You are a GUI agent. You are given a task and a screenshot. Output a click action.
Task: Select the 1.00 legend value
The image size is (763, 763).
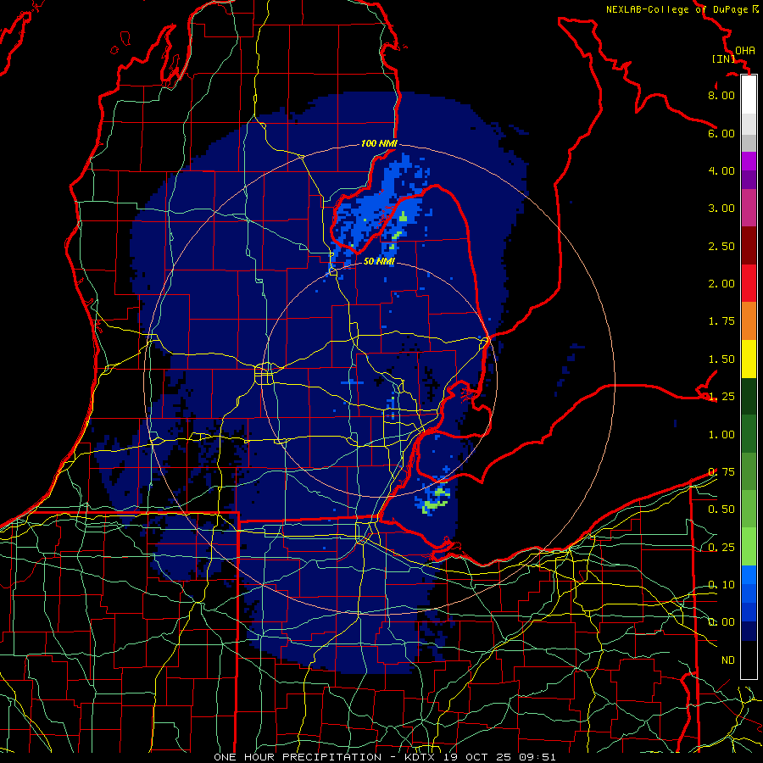[721, 434]
